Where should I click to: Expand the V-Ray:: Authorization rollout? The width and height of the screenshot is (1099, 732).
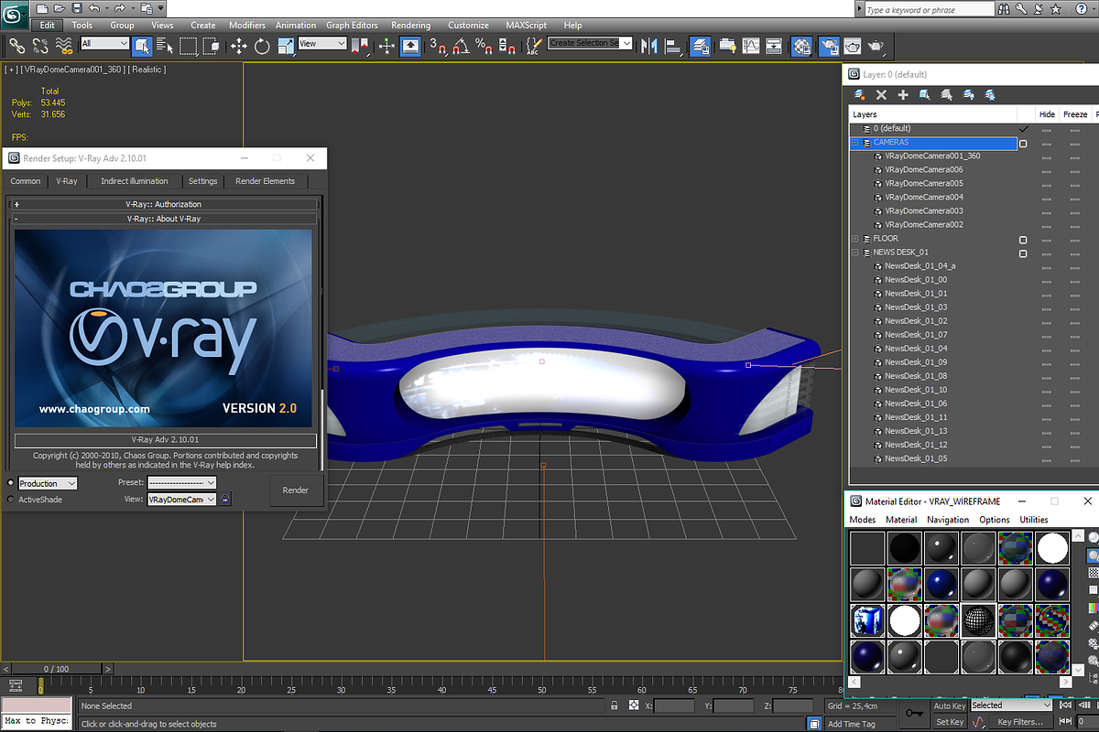(164, 204)
